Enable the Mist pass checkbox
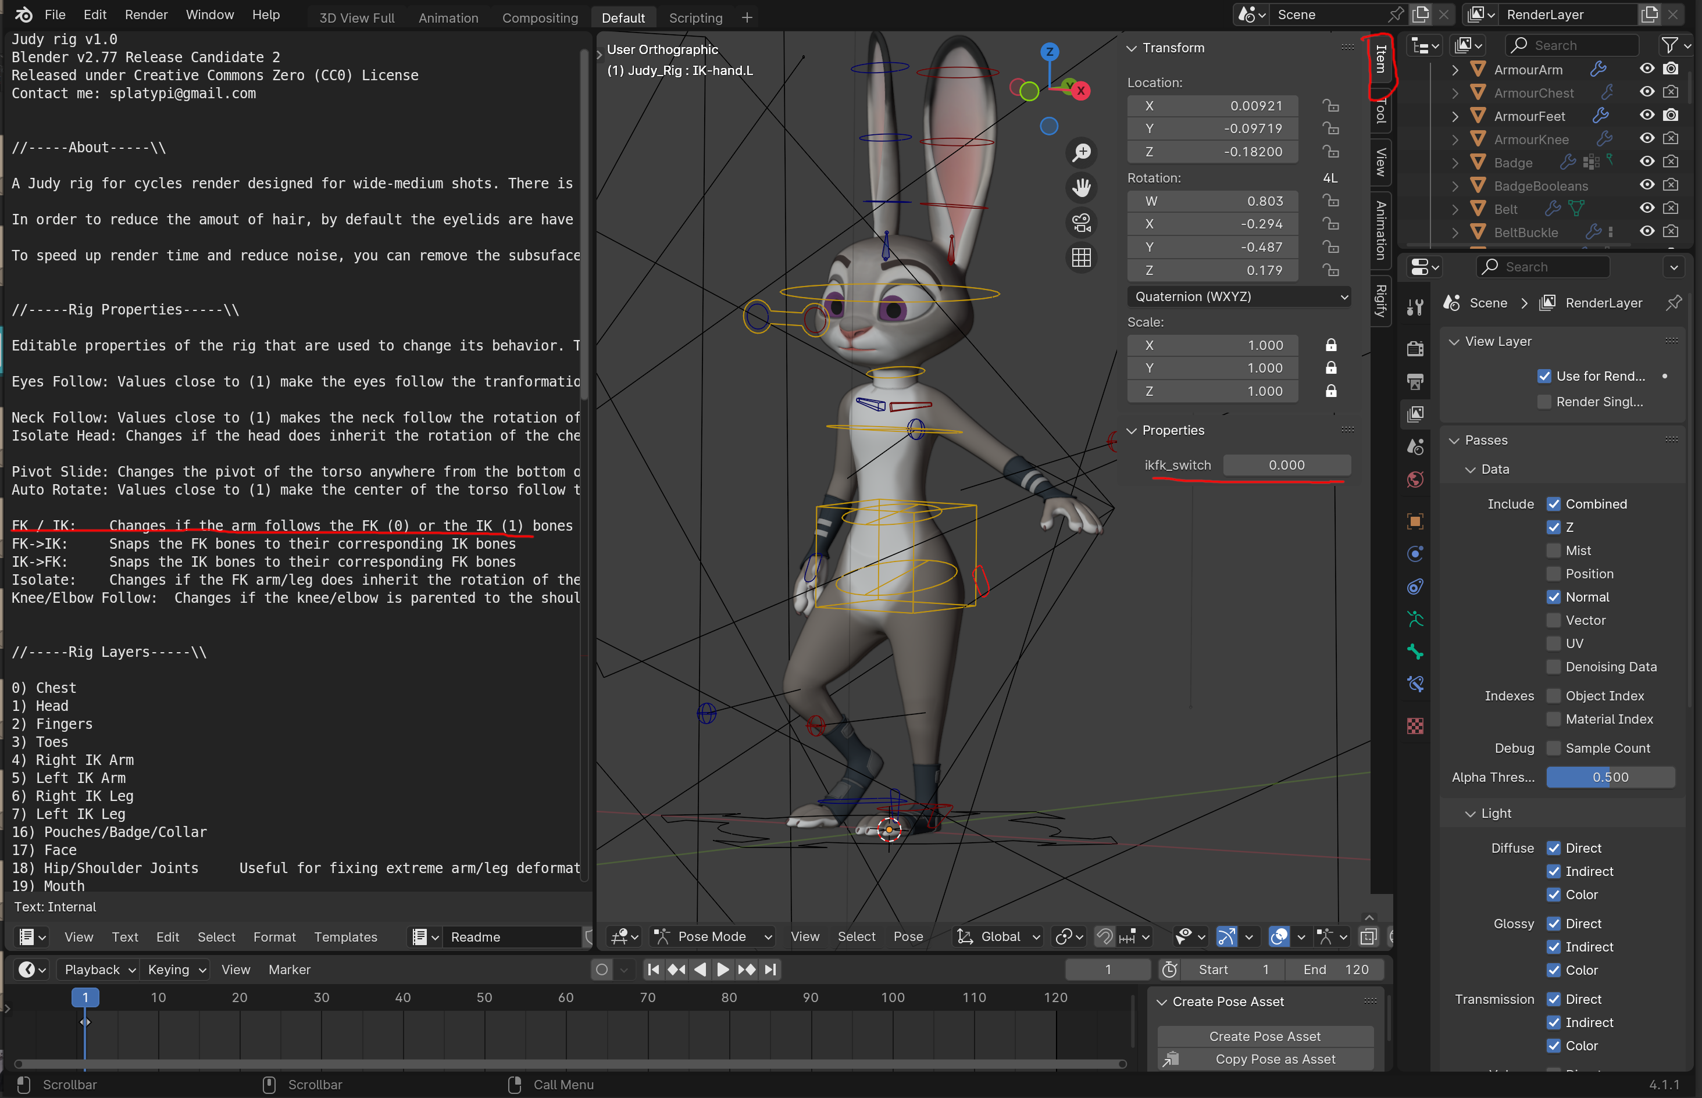Viewport: 1702px width, 1098px height. pyautogui.click(x=1554, y=550)
